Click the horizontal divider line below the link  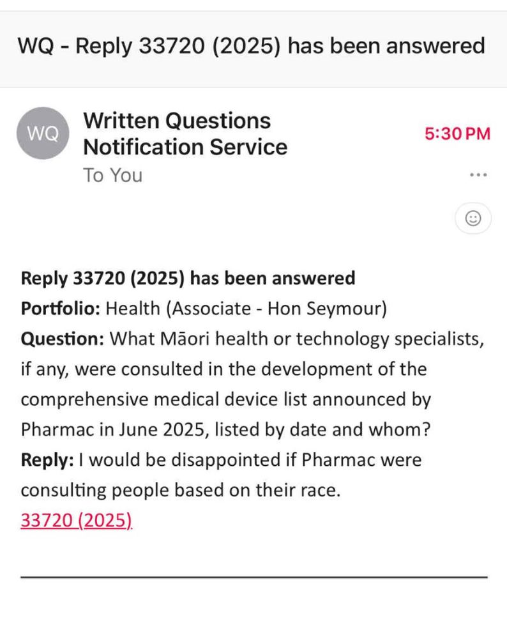click(x=254, y=577)
